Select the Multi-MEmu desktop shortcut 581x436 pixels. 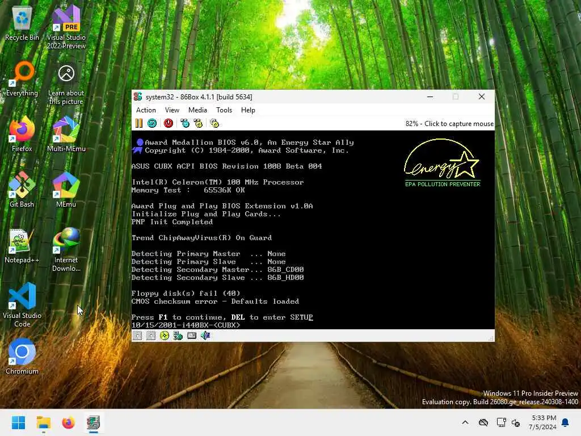[x=66, y=135]
